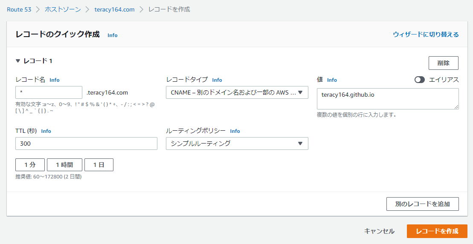
Task: Set TTL with the 1 日 button
Action: [99, 165]
